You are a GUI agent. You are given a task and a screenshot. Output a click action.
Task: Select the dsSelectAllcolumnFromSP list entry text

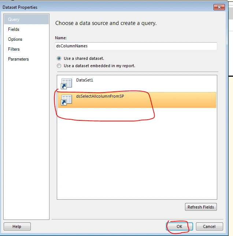(100, 96)
